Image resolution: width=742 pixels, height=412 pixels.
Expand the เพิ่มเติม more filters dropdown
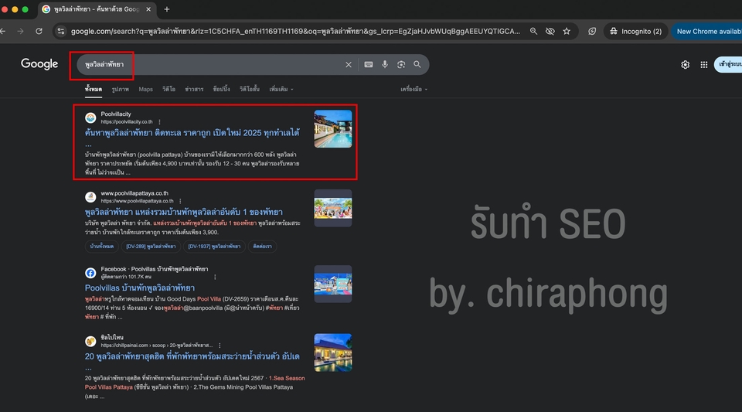pyautogui.click(x=281, y=89)
